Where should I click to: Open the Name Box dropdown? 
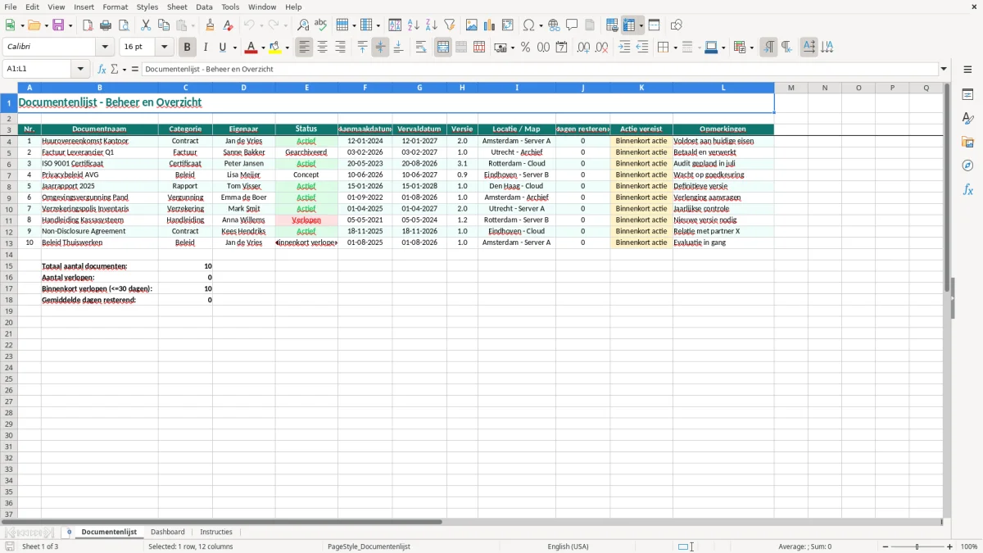81,70
